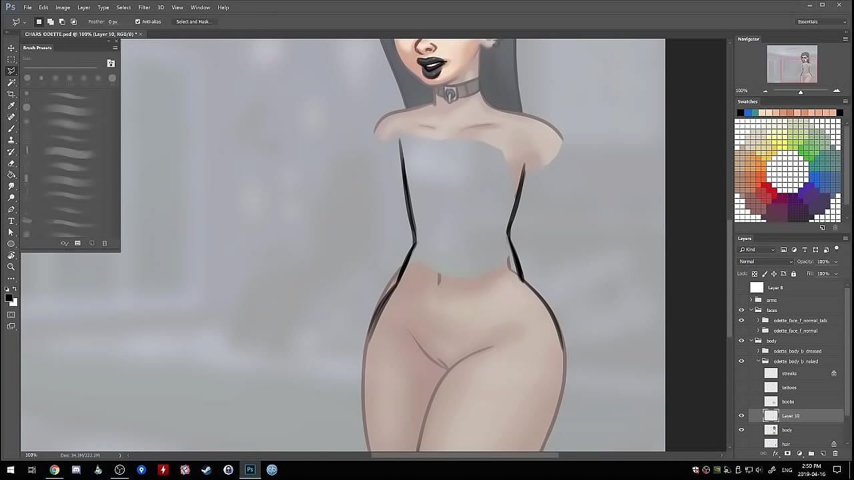Viewport: 854px width, 480px height.
Task: Toggle the Anti-alias checkbox
Action: [x=138, y=22]
